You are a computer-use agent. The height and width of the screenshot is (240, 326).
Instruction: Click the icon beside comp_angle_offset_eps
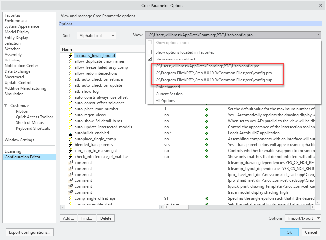click(x=70, y=198)
